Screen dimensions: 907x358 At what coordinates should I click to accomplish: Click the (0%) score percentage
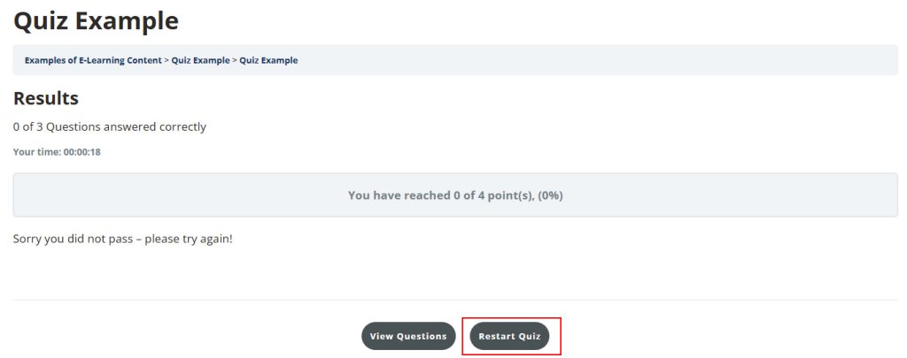click(550, 194)
